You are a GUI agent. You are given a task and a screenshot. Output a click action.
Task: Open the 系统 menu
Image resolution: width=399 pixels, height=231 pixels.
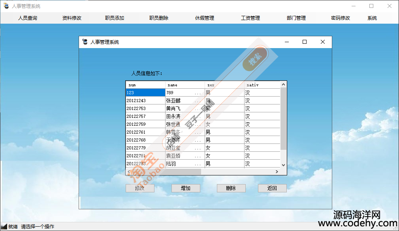pyautogui.click(x=372, y=18)
